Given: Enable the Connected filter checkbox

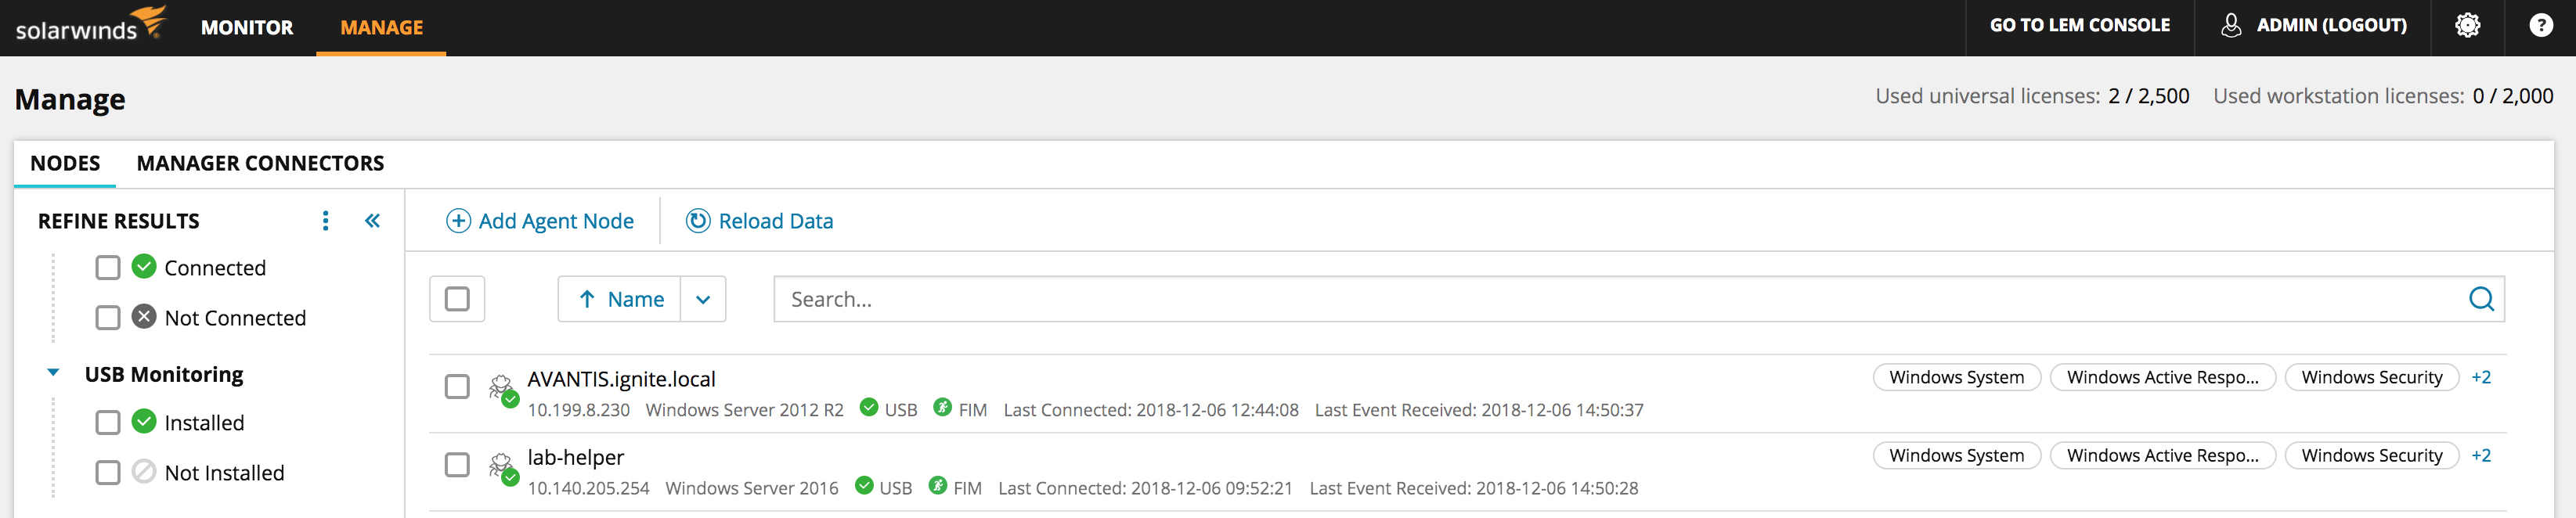Looking at the screenshot, I should (x=107, y=267).
